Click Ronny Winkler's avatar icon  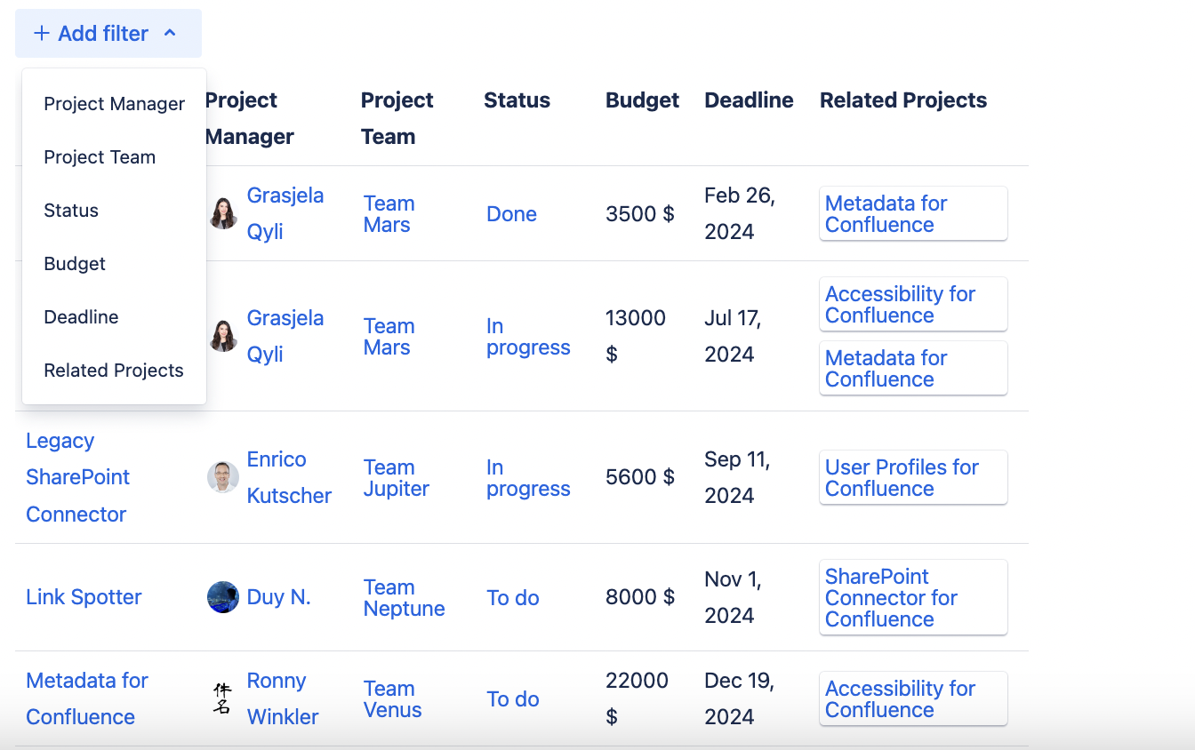click(x=223, y=698)
